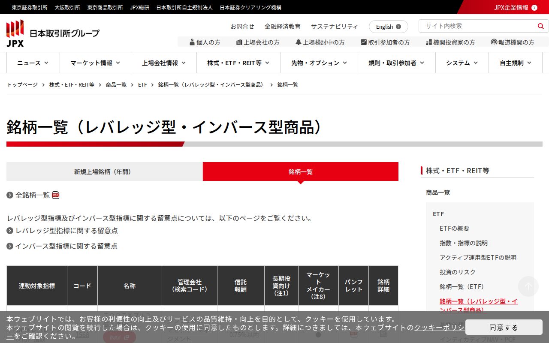
Task: Click the 同意する cookie button
Action: pyautogui.click(x=504, y=327)
